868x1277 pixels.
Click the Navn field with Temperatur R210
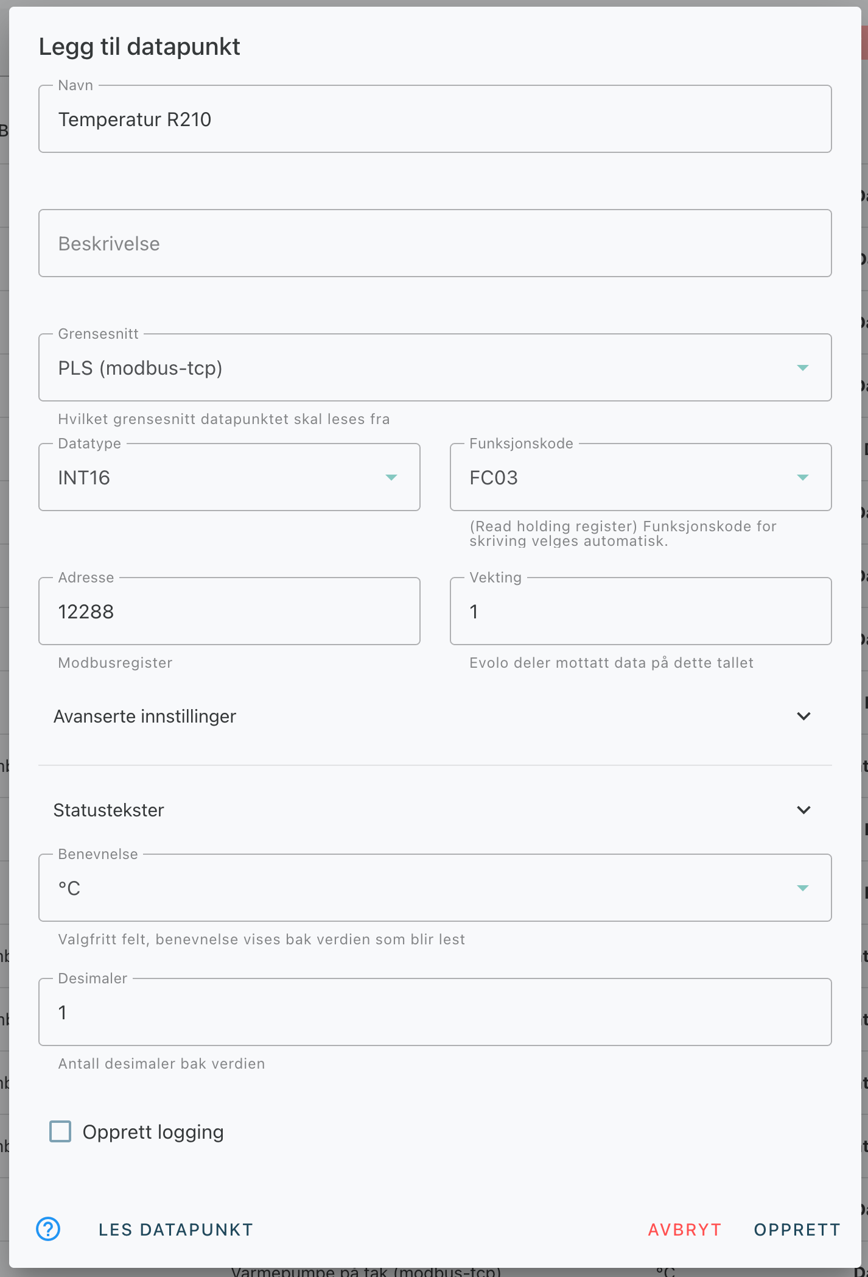point(435,119)
